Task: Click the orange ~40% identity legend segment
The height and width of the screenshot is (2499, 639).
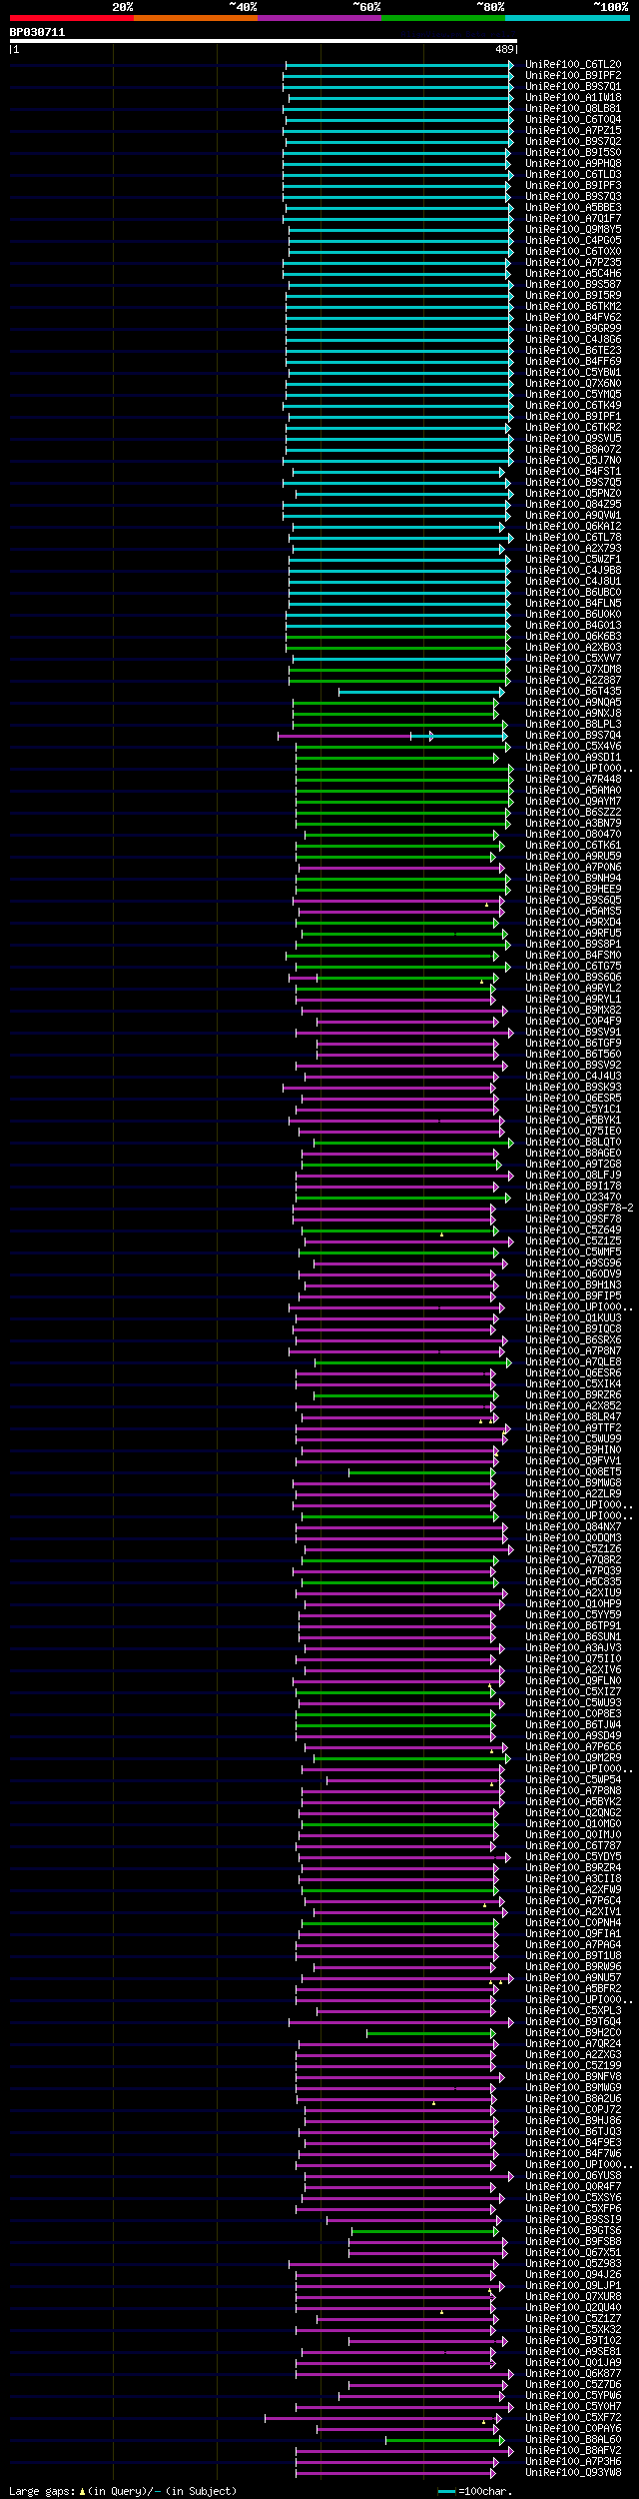Action: (x=196, y=18)
